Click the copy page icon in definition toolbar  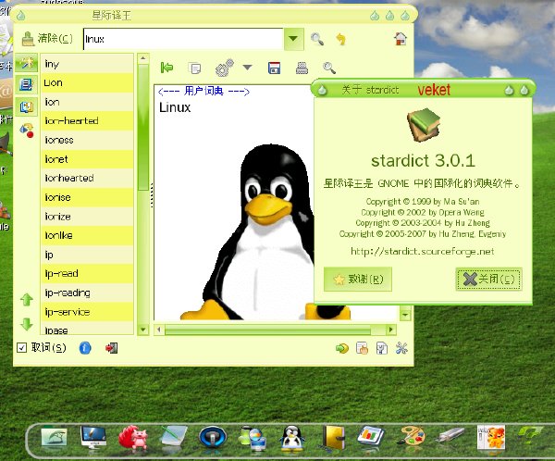(194, 68)
